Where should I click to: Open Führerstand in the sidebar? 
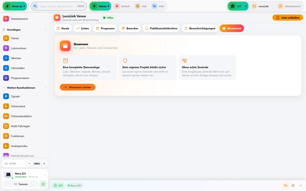25,106
